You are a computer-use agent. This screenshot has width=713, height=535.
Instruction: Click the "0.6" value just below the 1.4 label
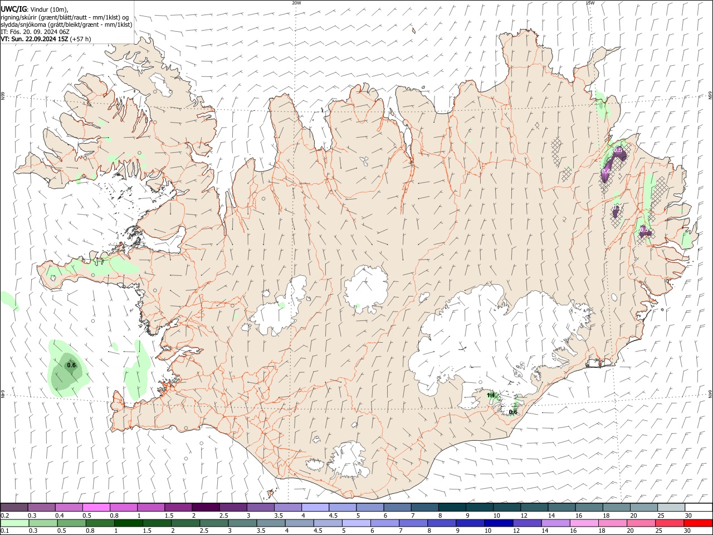tap(513, 412)
